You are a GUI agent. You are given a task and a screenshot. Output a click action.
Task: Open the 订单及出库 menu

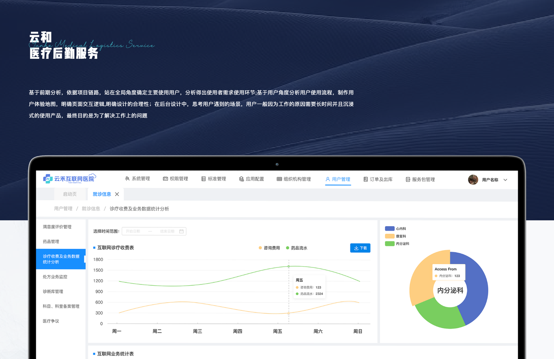click(x=378, y=179)
